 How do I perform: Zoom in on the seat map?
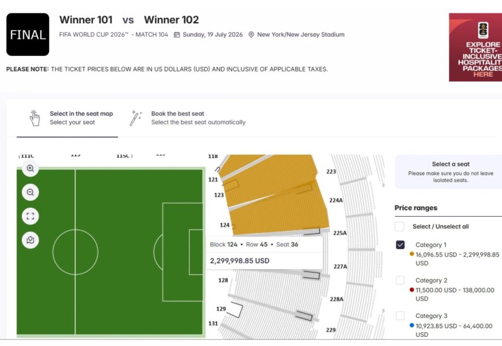[x=30, y=168]
